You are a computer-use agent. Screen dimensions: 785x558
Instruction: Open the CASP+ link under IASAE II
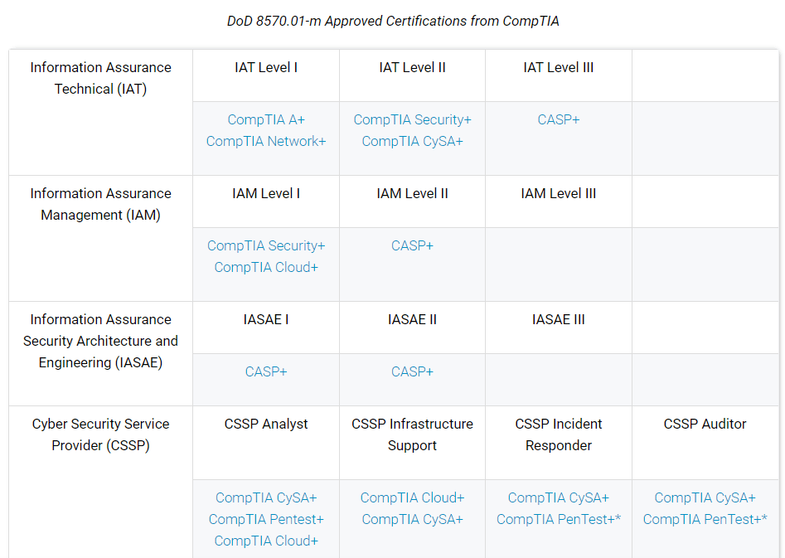412,371
